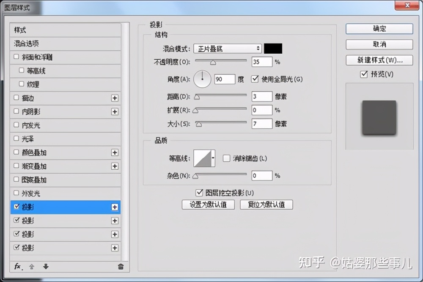
Task: Move effect down using the down-arrow icon
Action: (x=45, y=266)
